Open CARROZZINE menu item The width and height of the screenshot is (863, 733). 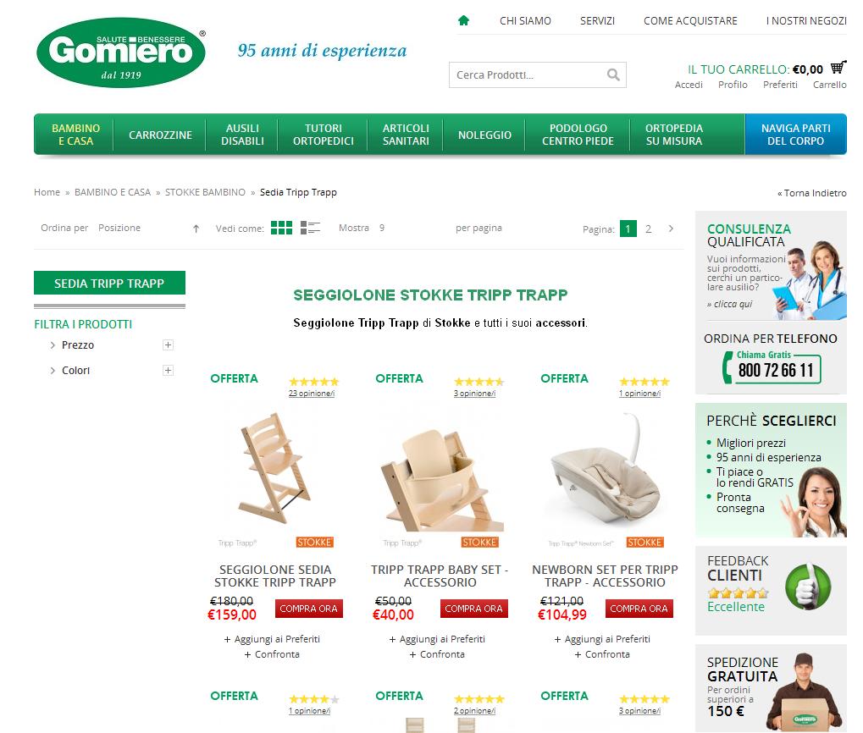[160, 135]
